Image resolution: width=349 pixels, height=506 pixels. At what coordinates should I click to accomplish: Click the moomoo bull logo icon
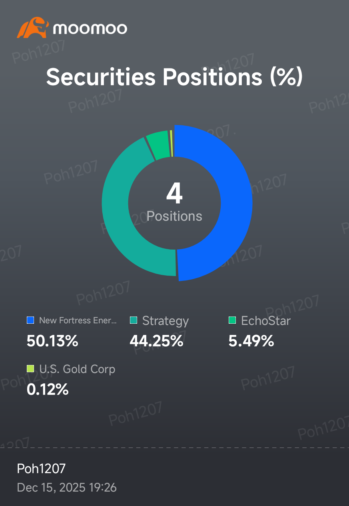pyautogui.click(x=32, y=28)
